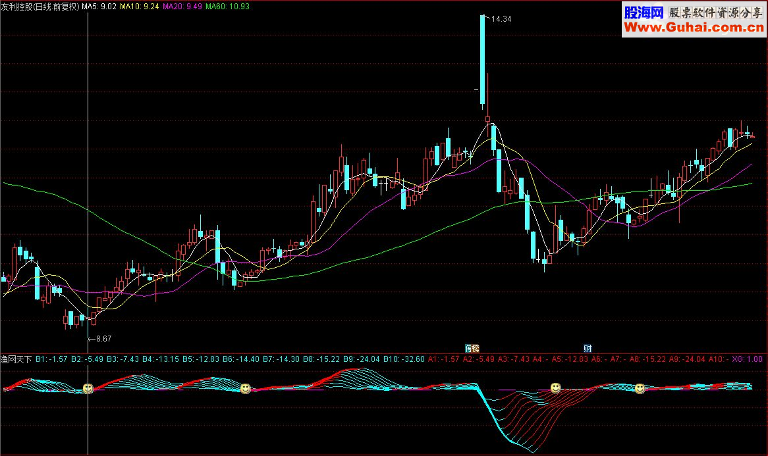
Task: Click the B10: -32.60 indicator value
Action: (404, 359)
